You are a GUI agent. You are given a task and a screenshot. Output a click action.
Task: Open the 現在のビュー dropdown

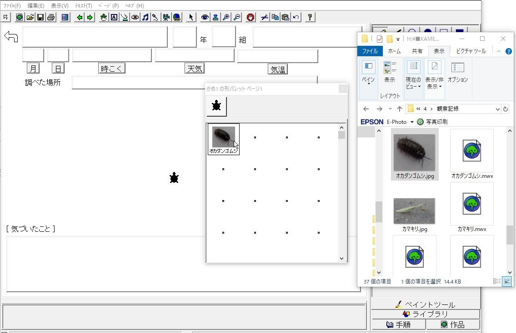tap(413, 83)
